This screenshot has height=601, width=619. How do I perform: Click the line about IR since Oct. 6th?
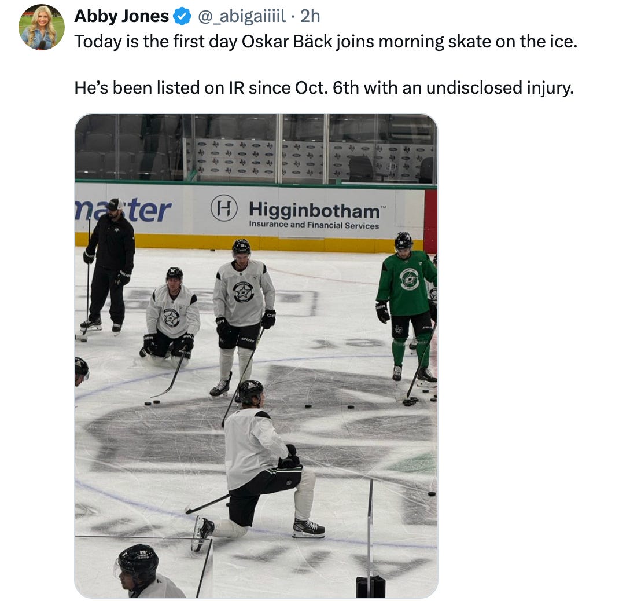[x=324, y=87]
